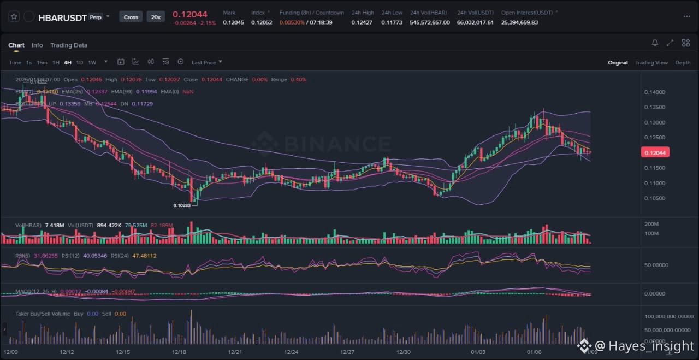Select the Original chart view
Image resolution: width=699 pixels, height=360 pixels.
[618, 62]
